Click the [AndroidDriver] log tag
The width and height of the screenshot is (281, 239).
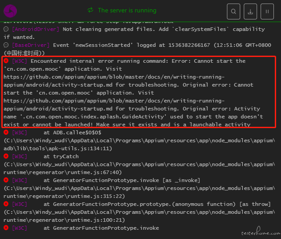tap(35, 29)
